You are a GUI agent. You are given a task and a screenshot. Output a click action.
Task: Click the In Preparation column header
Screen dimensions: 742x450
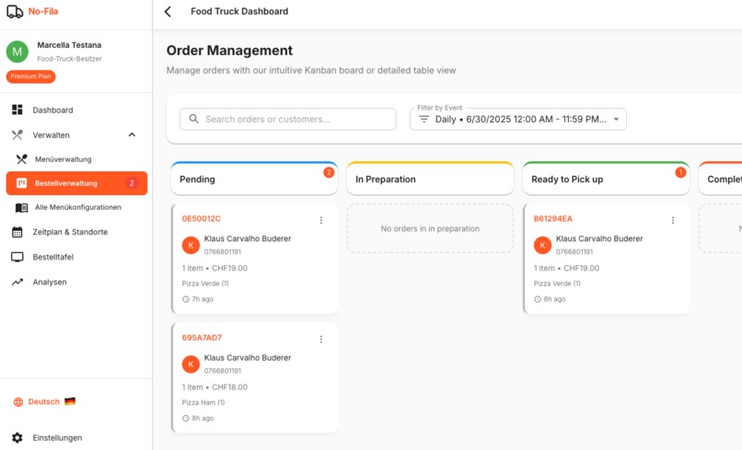click(430, 179)
